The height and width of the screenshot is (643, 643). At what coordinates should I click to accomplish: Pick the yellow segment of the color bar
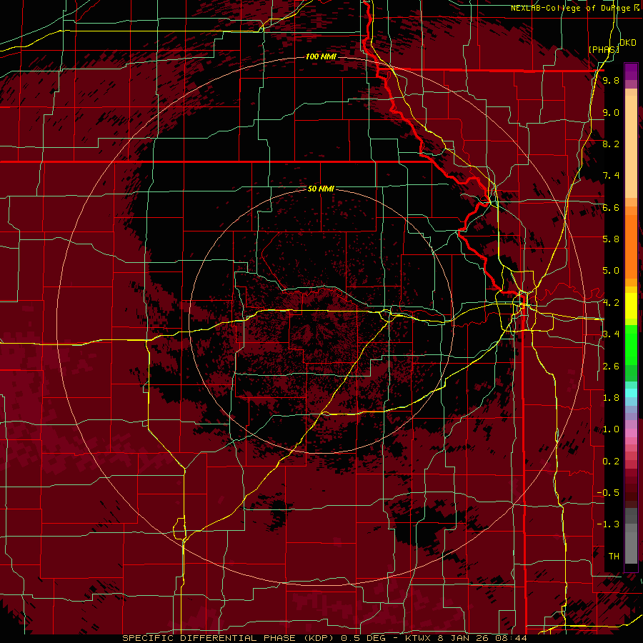[631, 306]
